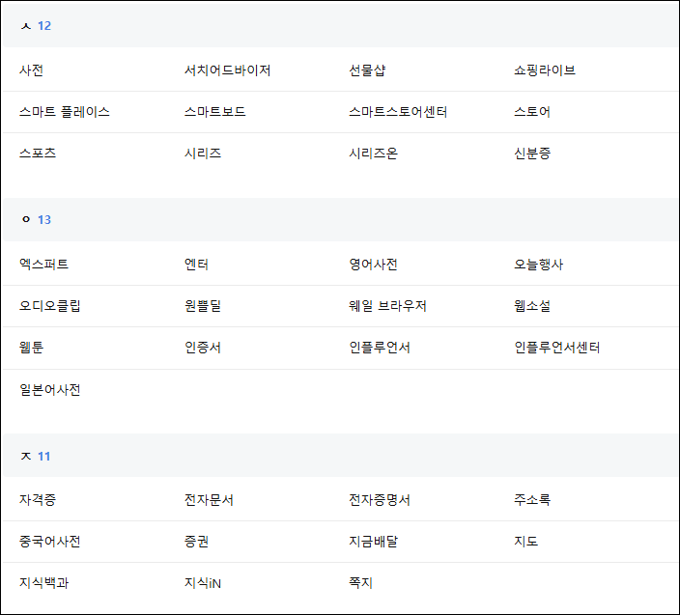Screen dimensions: 680x615
Task: Open 오디오클립
Action: pos(50,305)
